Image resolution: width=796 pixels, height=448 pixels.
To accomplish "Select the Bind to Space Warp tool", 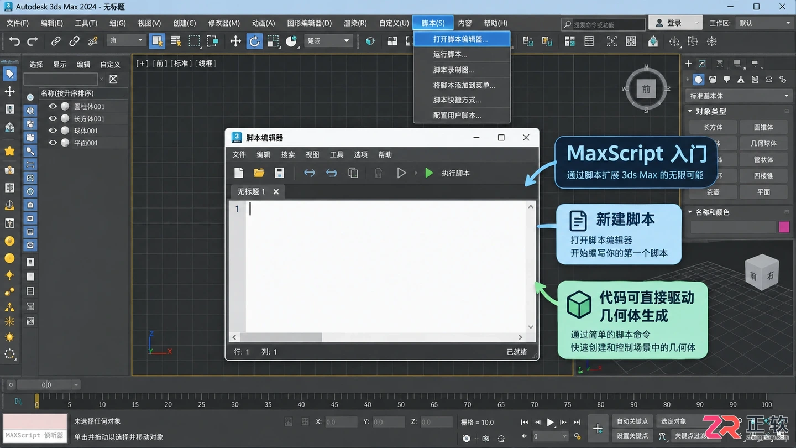I will [93, 41].
